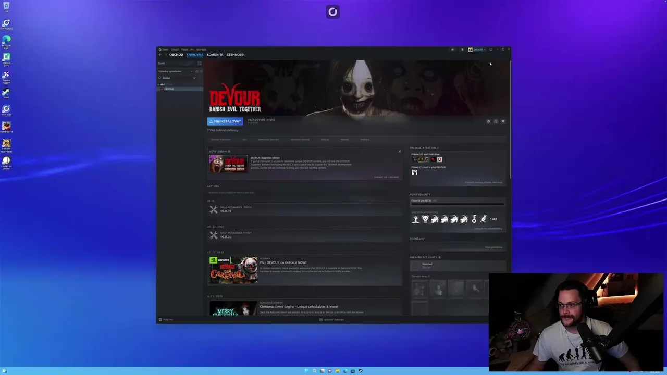Open friend avatar under friends playing DEVOUR

[415, 172]
